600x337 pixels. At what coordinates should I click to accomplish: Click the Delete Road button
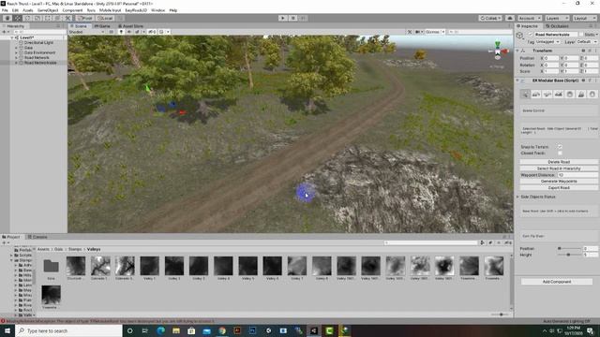point(559,162)
